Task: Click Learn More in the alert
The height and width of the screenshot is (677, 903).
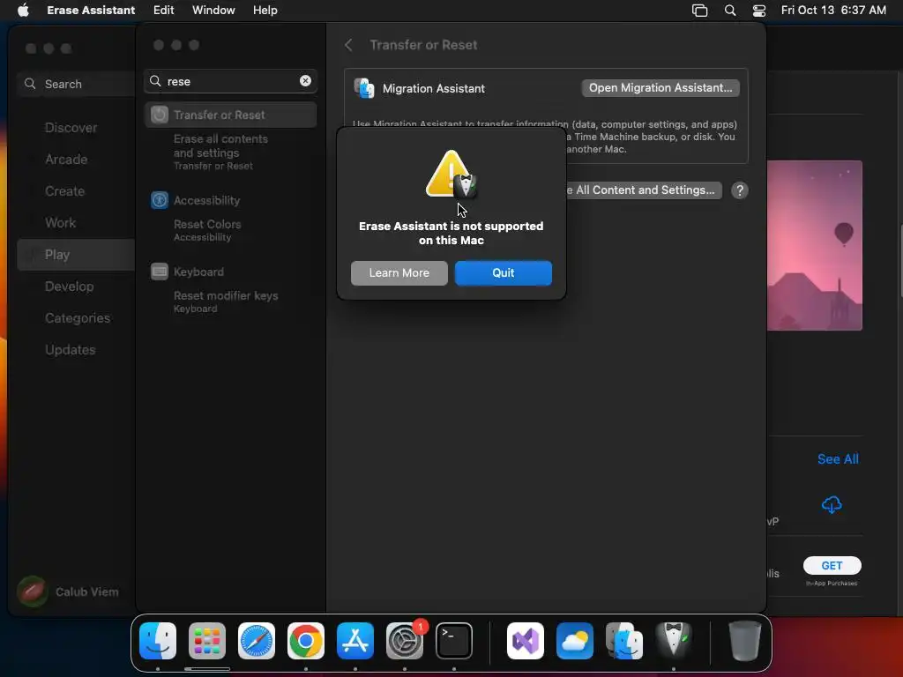Action: [x=399, y=273]
